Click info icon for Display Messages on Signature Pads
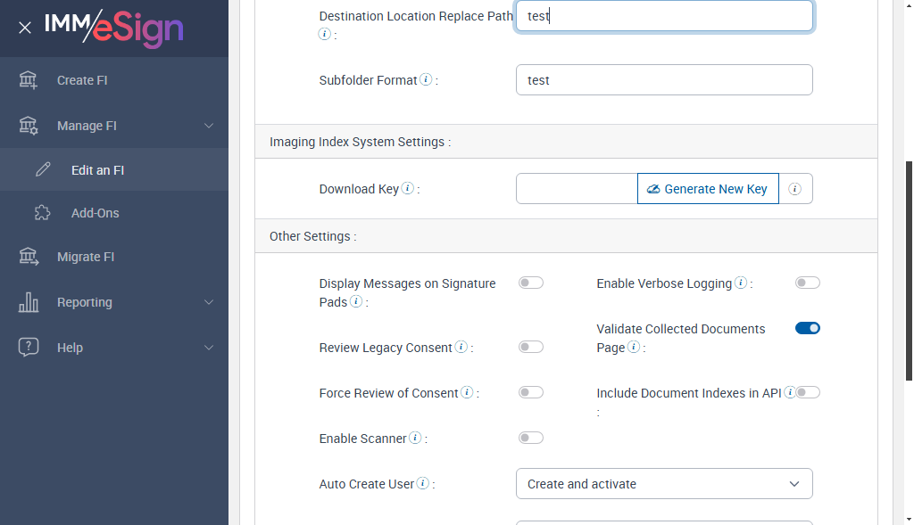The image size is (914, 525). click(x=356, y=301)
